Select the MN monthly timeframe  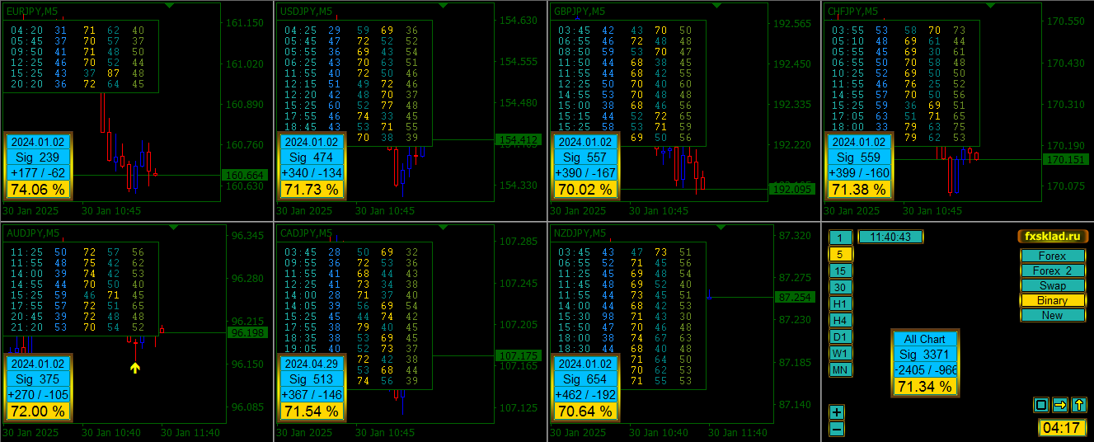(x=840, y=369)
